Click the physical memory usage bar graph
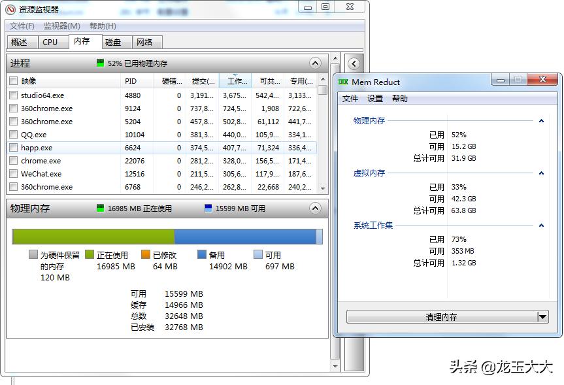 tap(165, 236)
